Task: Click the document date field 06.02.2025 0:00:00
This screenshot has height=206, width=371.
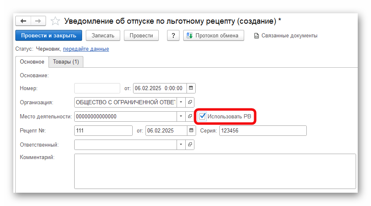Action: (x=160, y=88)
